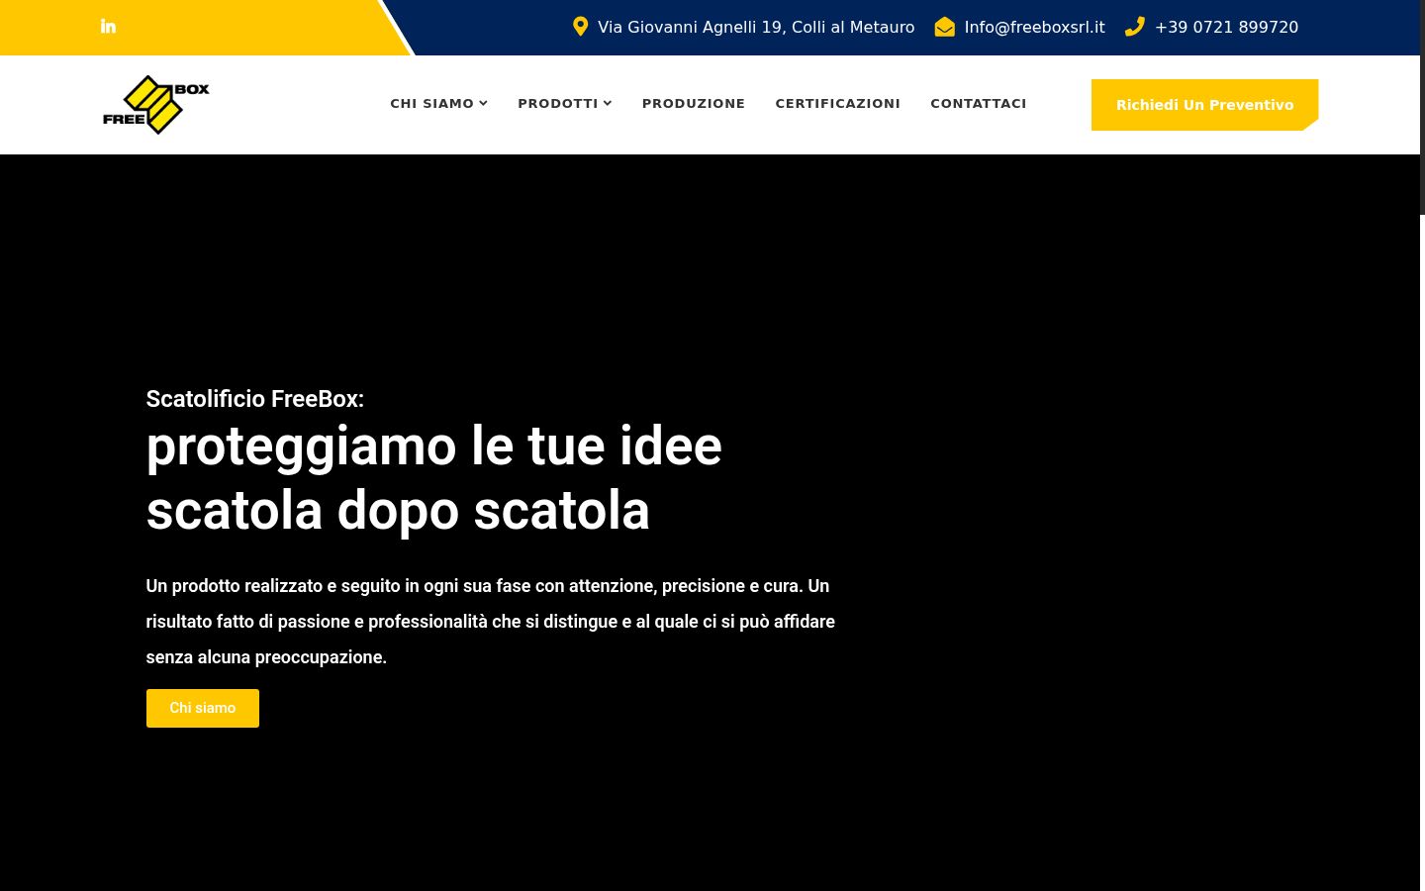The width and height of the screenshot is (1425, 891).
Task: Click the 'proteggiamo le tue idee' heading line
Action: [x=434, y=445]
